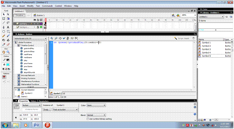Image resolution: width=234 pixels, height=129 pixels.
Task: Enable Use runtime bitmap caching checkbox
Action: tap(88, 119)
